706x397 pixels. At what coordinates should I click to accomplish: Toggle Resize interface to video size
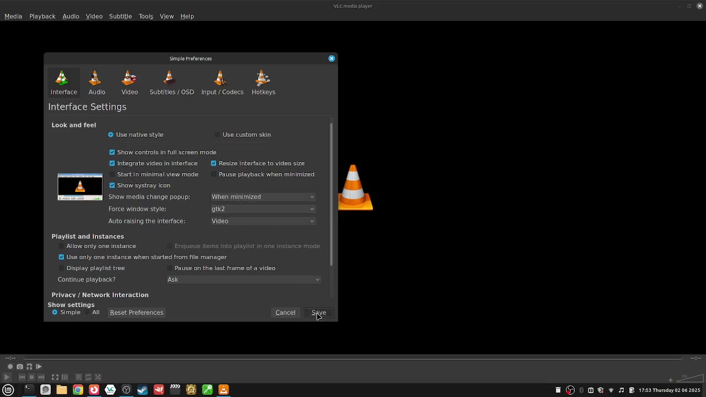point(258,163)
